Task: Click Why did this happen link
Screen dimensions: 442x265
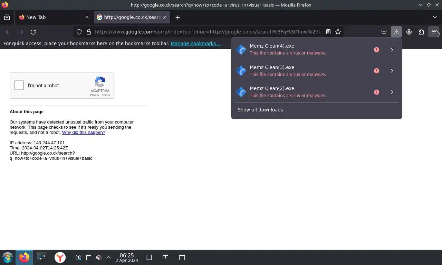Action: coord(84,132)
